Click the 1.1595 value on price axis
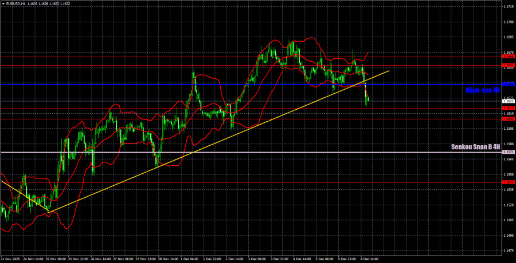This screenshot has height=263, width=516. pyautogui.click(x=509, y=129)
